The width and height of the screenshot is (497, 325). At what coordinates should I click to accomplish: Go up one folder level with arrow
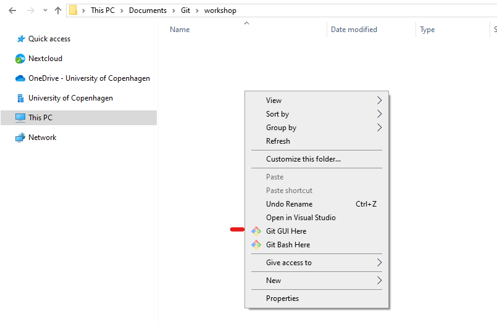coord(58,10)
